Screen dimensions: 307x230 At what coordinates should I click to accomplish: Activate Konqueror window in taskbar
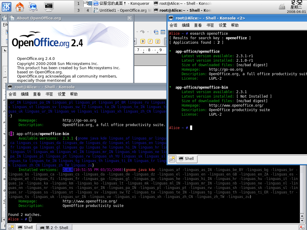coord(122,4)
